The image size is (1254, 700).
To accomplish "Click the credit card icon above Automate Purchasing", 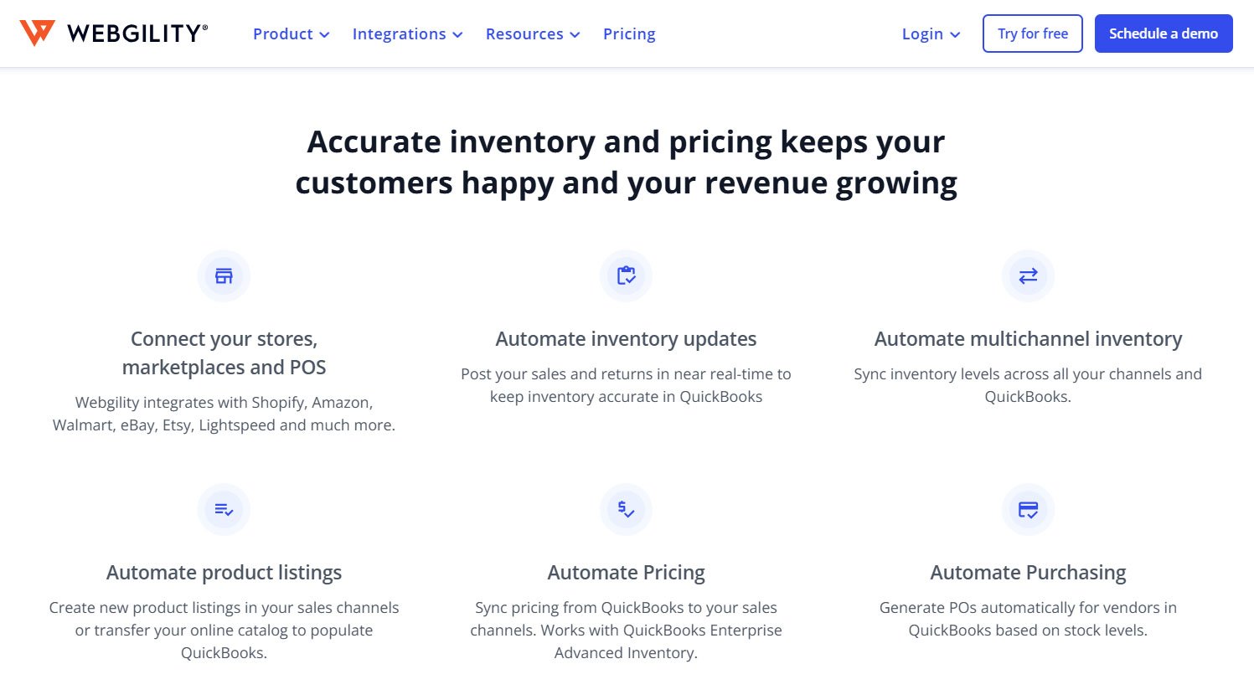I will (x=1028, y=509).
